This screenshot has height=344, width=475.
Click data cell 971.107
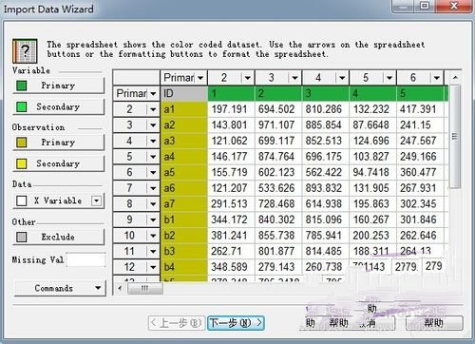point(278,125)
